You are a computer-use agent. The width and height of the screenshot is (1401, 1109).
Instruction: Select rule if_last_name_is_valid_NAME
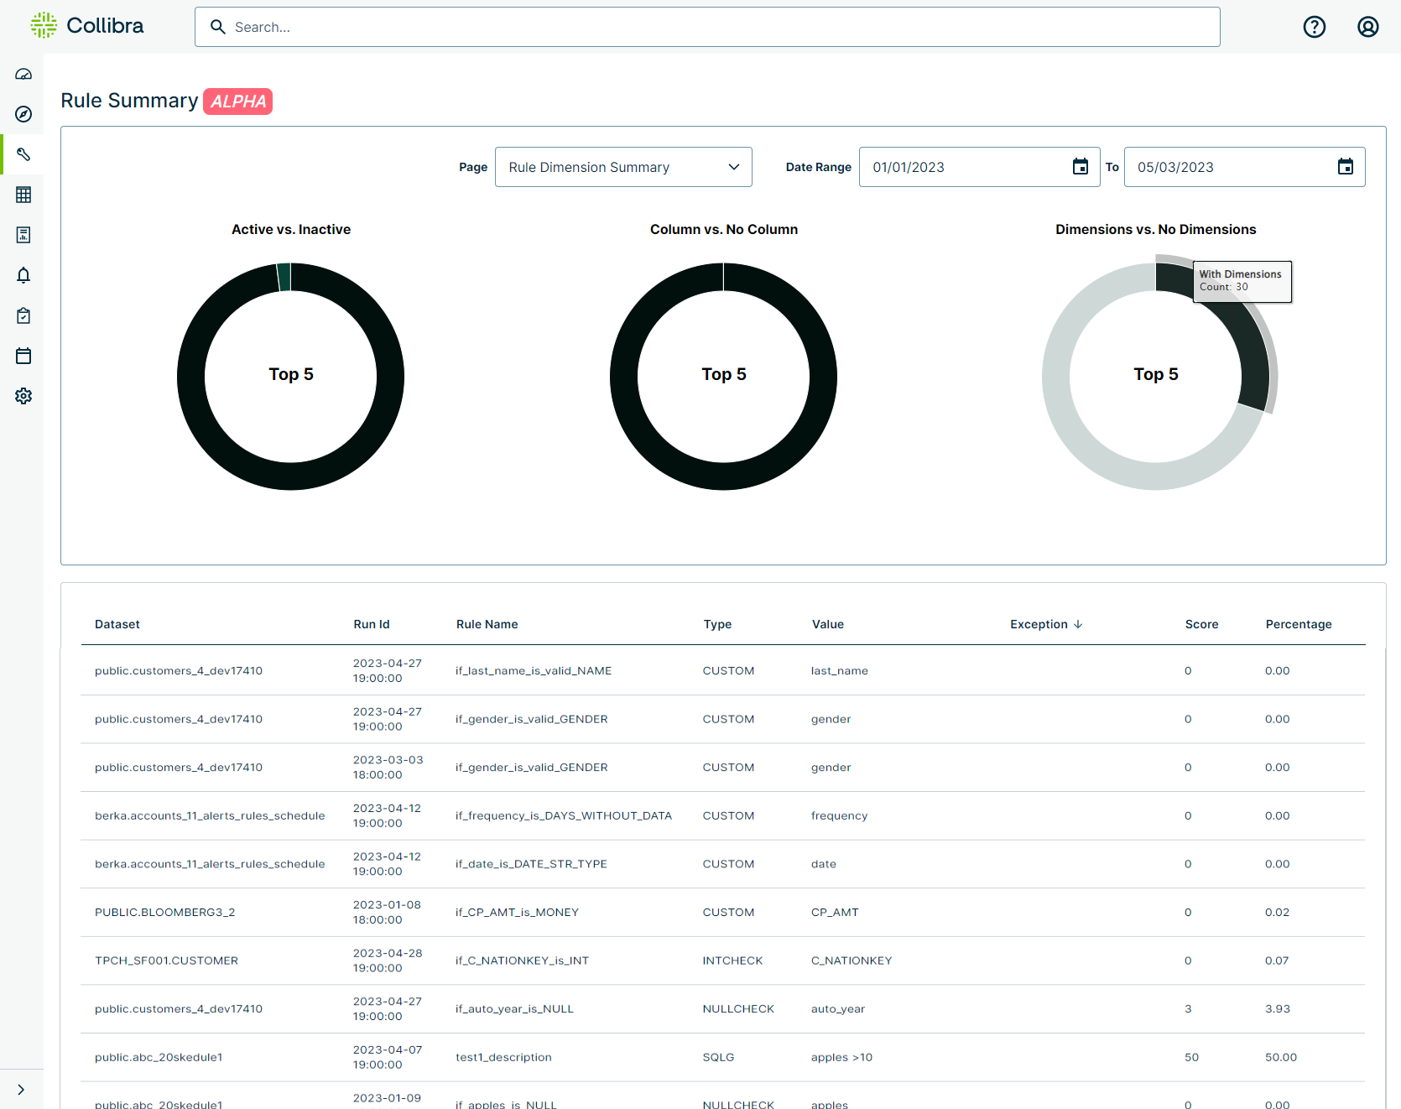(534, 671)
